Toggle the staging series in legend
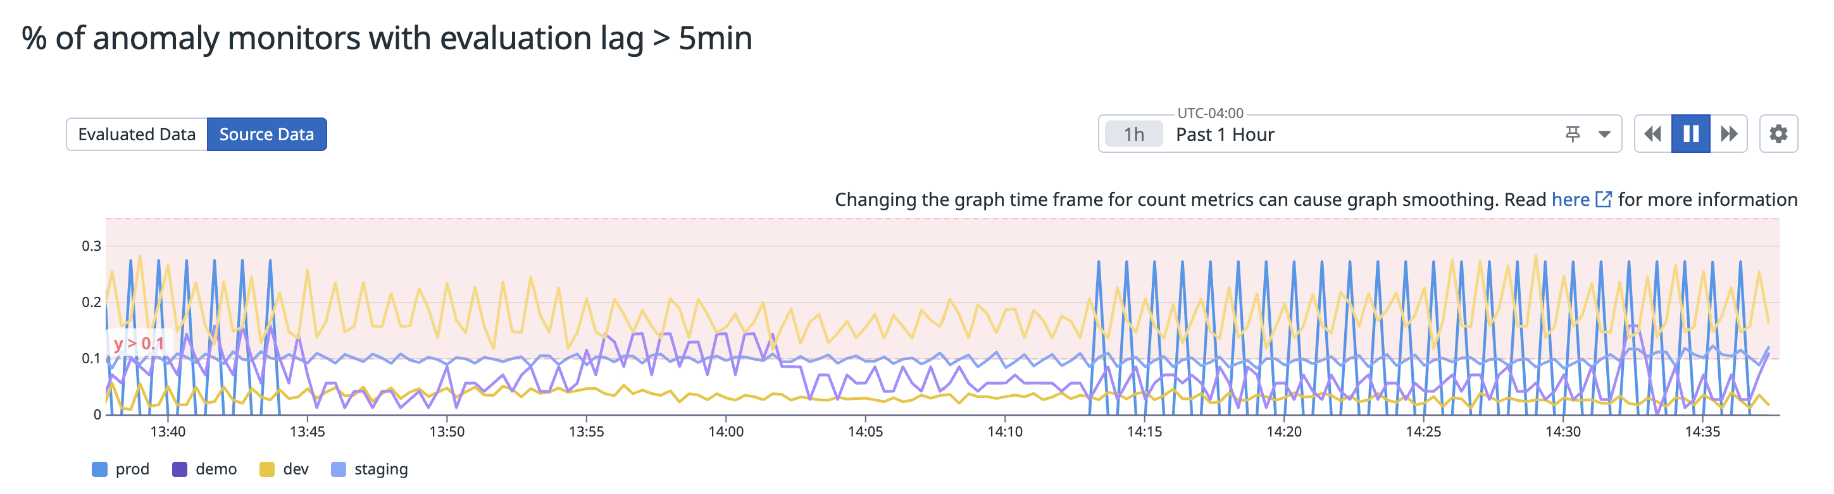 click(x=381, y=469)
